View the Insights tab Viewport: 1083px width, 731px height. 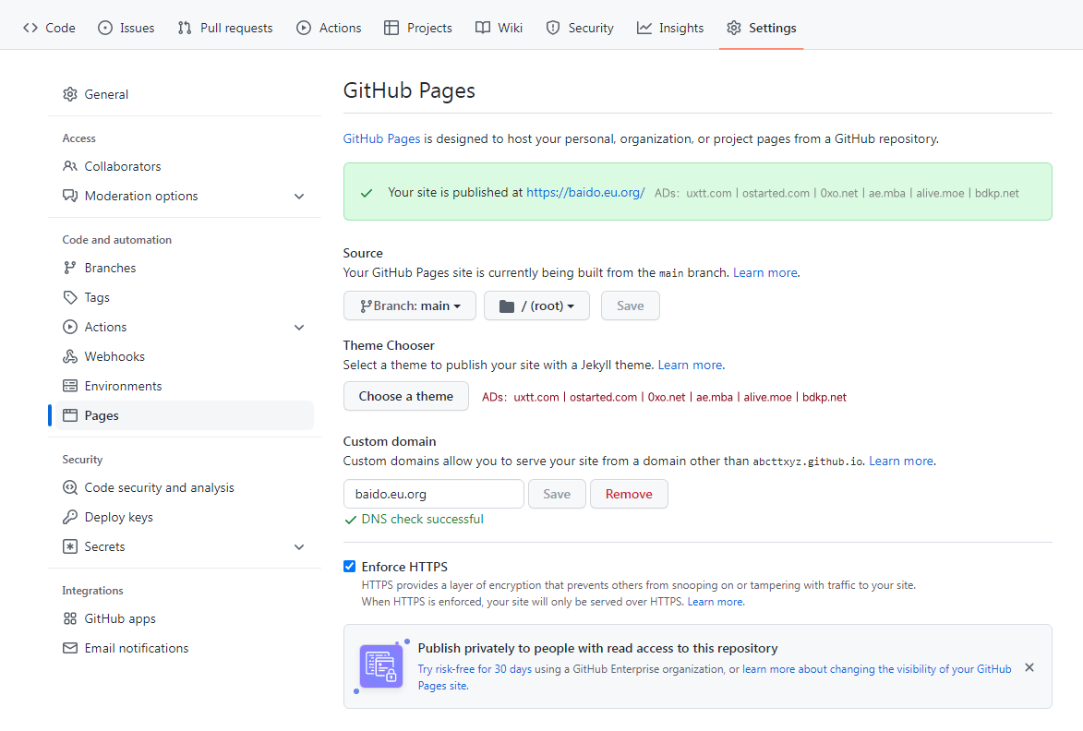pos(670,28)
